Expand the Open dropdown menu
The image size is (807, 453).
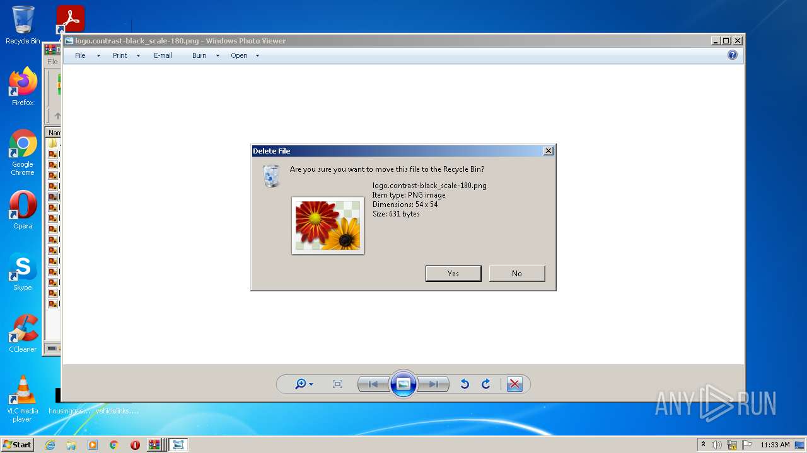pos(239,55)
